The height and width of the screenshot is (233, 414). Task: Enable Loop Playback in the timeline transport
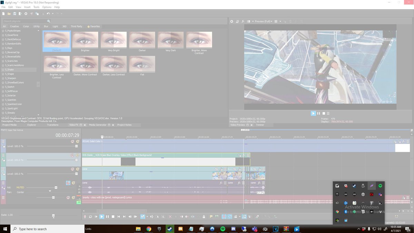coord(90,216)
